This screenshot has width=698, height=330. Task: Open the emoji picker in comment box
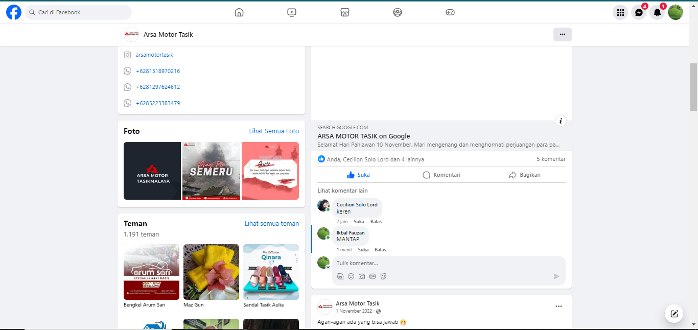pos(351,276)
